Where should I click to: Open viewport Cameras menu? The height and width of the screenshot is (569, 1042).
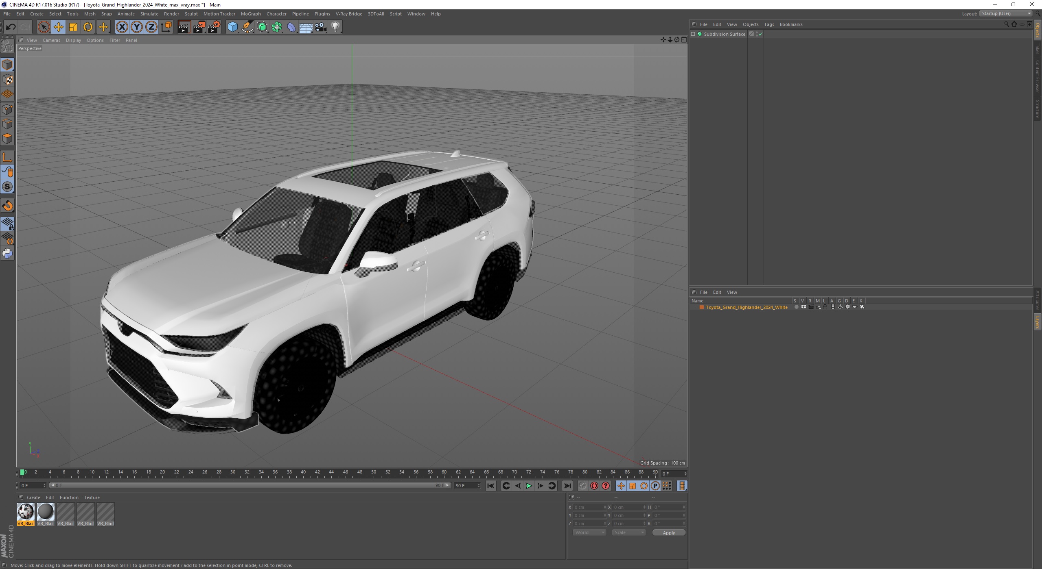click(x=51, y=40)
